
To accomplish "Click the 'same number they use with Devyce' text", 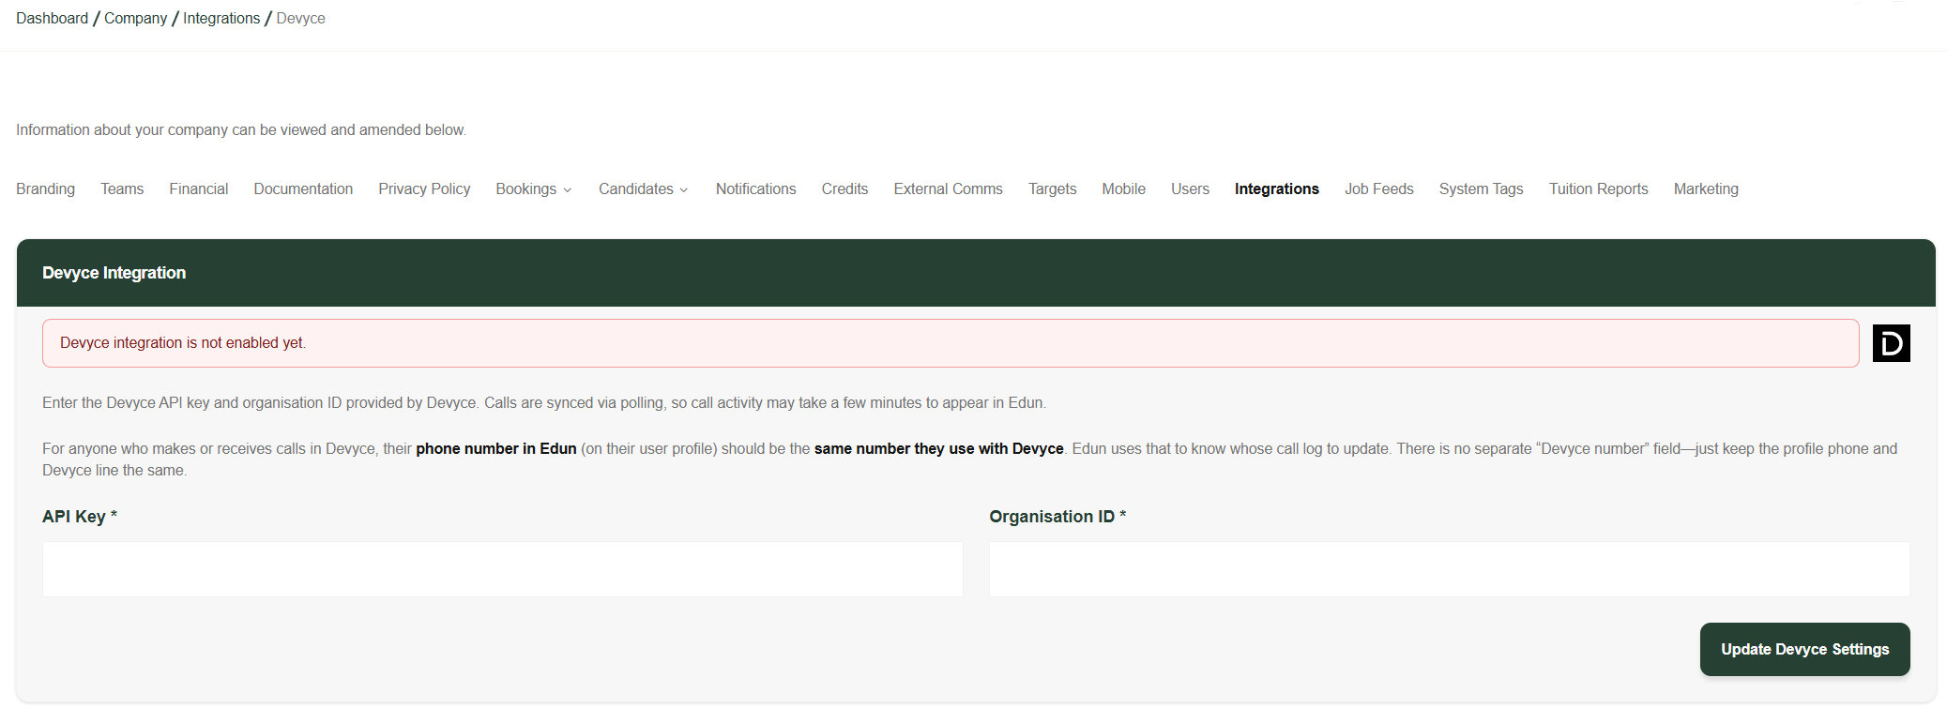I will pos(938,449).
